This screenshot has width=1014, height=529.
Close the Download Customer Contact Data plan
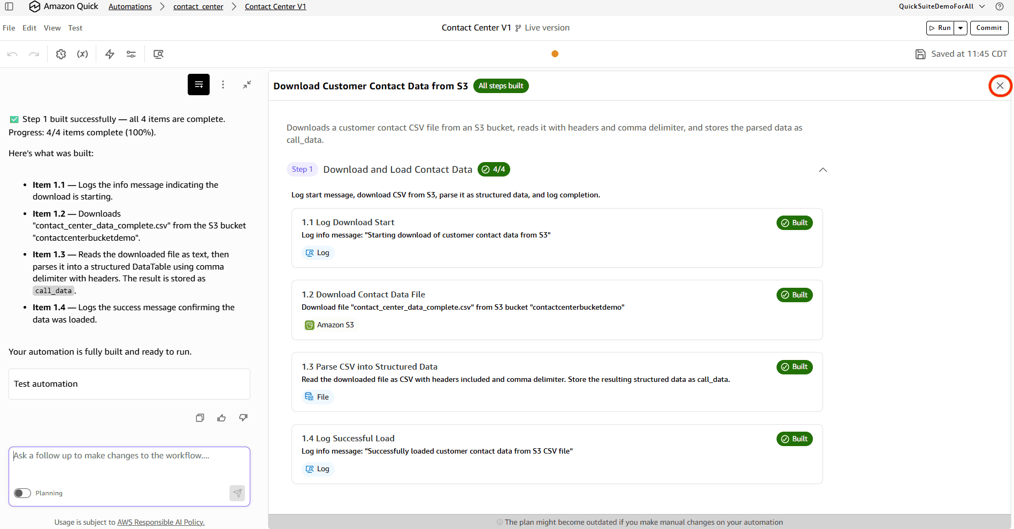click(1000, 86)
